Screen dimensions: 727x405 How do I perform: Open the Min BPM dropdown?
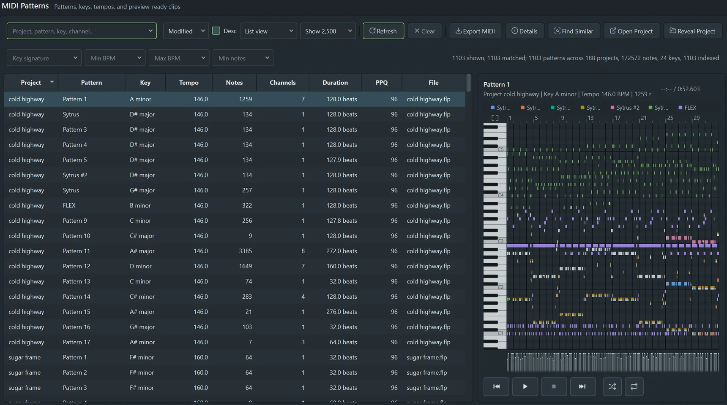115,58
